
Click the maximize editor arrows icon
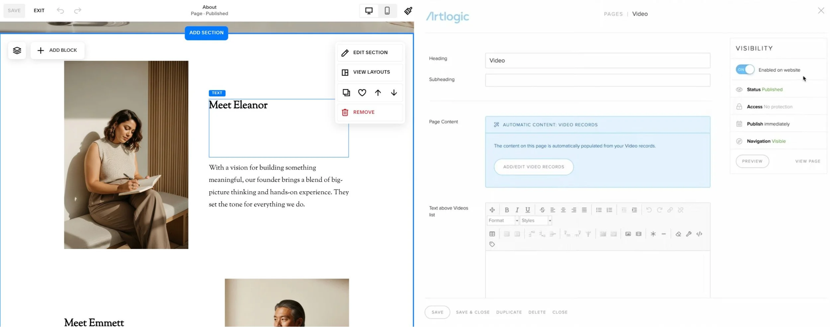[x=492, y=210]
